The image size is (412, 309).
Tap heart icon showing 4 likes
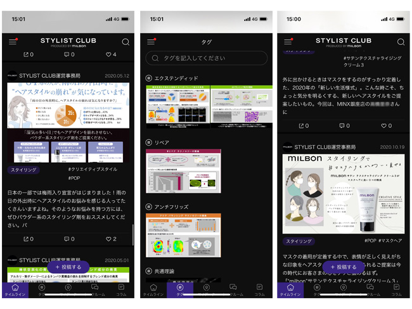click(x=108, y=54)
